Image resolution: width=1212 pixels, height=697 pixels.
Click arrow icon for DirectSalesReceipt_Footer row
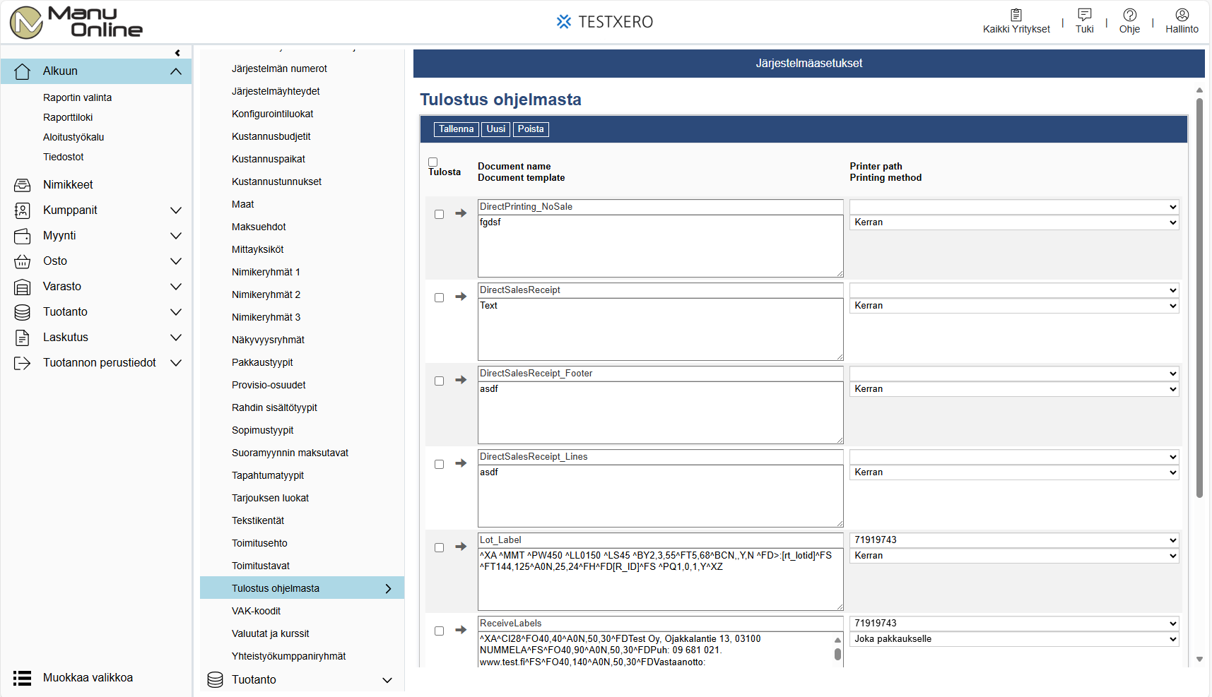pos(461,380)
